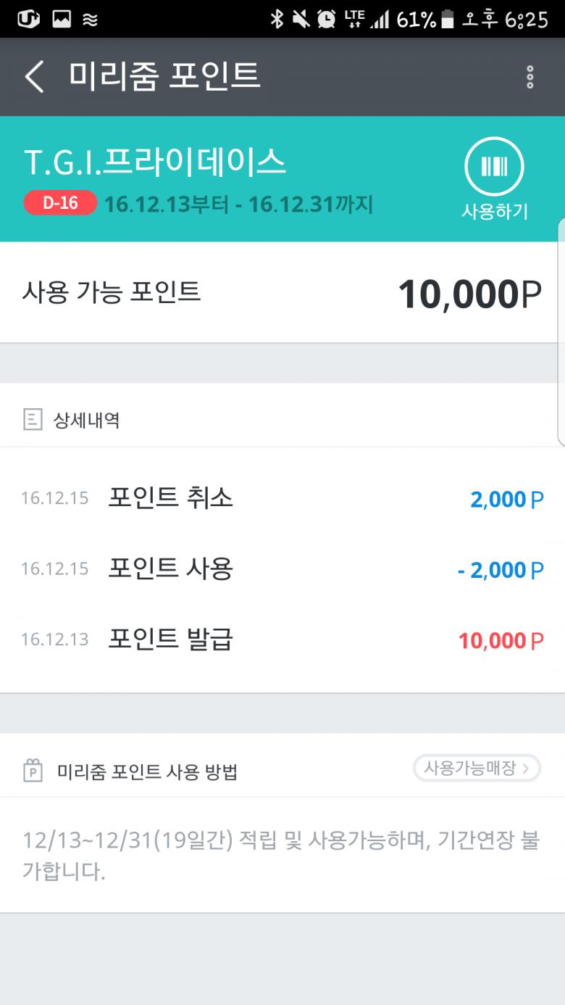Tap the Bluetooth status bar icon
The image size is (565, 1005).
277,19
